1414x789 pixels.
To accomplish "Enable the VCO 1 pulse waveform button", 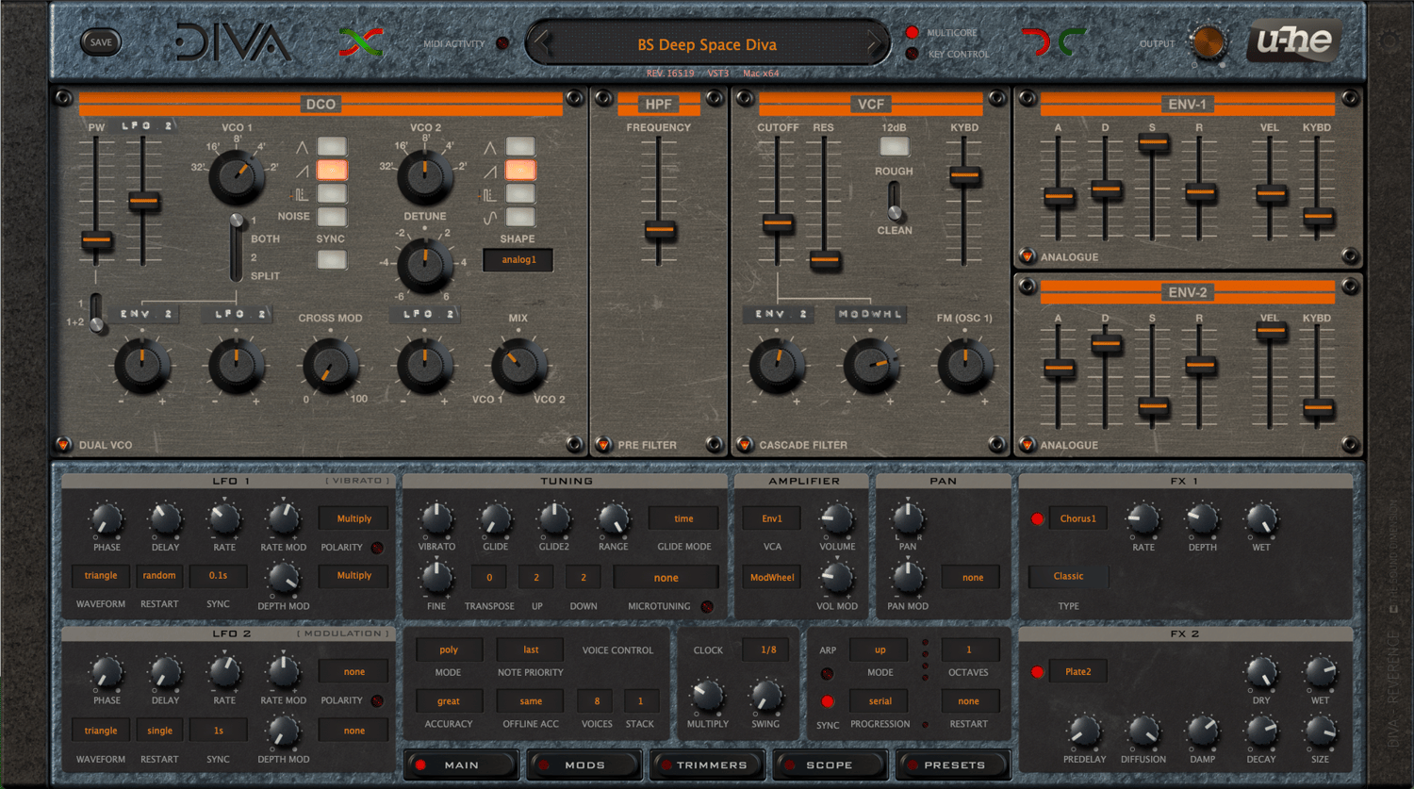I will point(332,193).
